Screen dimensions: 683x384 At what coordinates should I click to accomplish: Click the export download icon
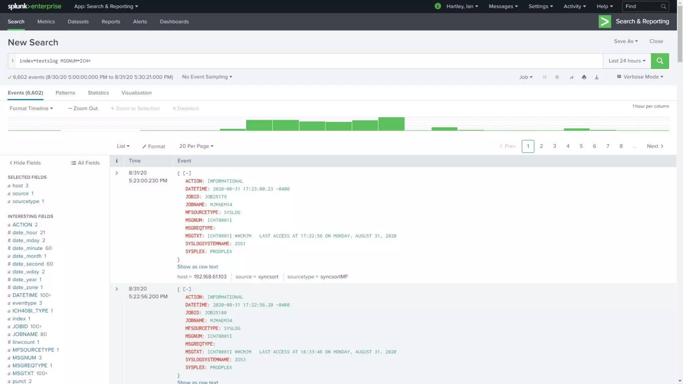click(x=597, y=77)
